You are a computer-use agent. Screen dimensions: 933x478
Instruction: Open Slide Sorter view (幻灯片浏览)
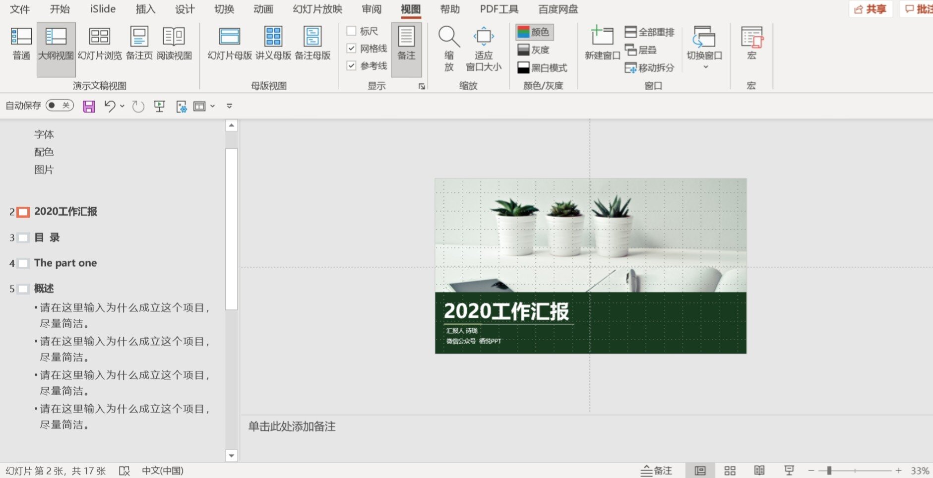pos(100,44)
